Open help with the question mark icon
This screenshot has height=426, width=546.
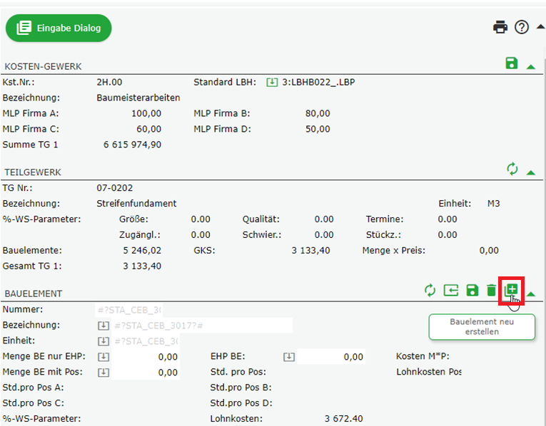click(x=522, y=27)
